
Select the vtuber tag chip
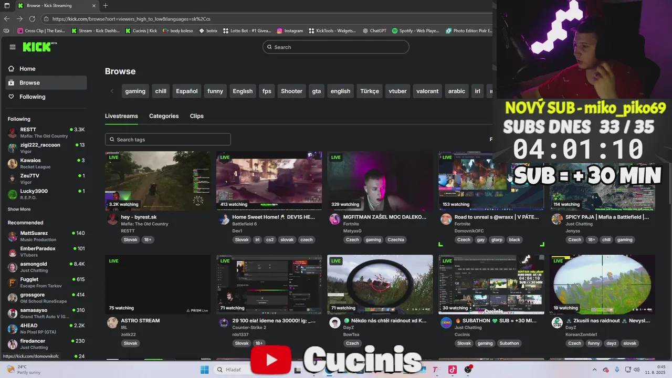pyautogui.click(x=397, y=91)
